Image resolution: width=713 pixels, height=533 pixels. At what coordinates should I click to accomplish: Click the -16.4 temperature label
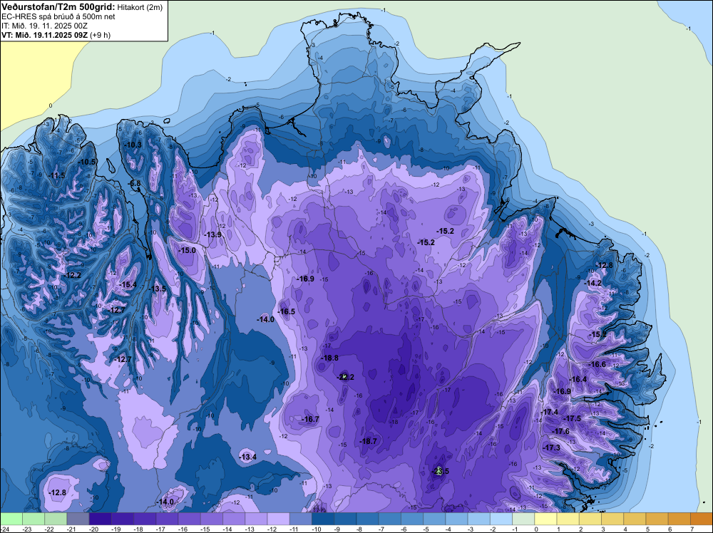(578, 379)
